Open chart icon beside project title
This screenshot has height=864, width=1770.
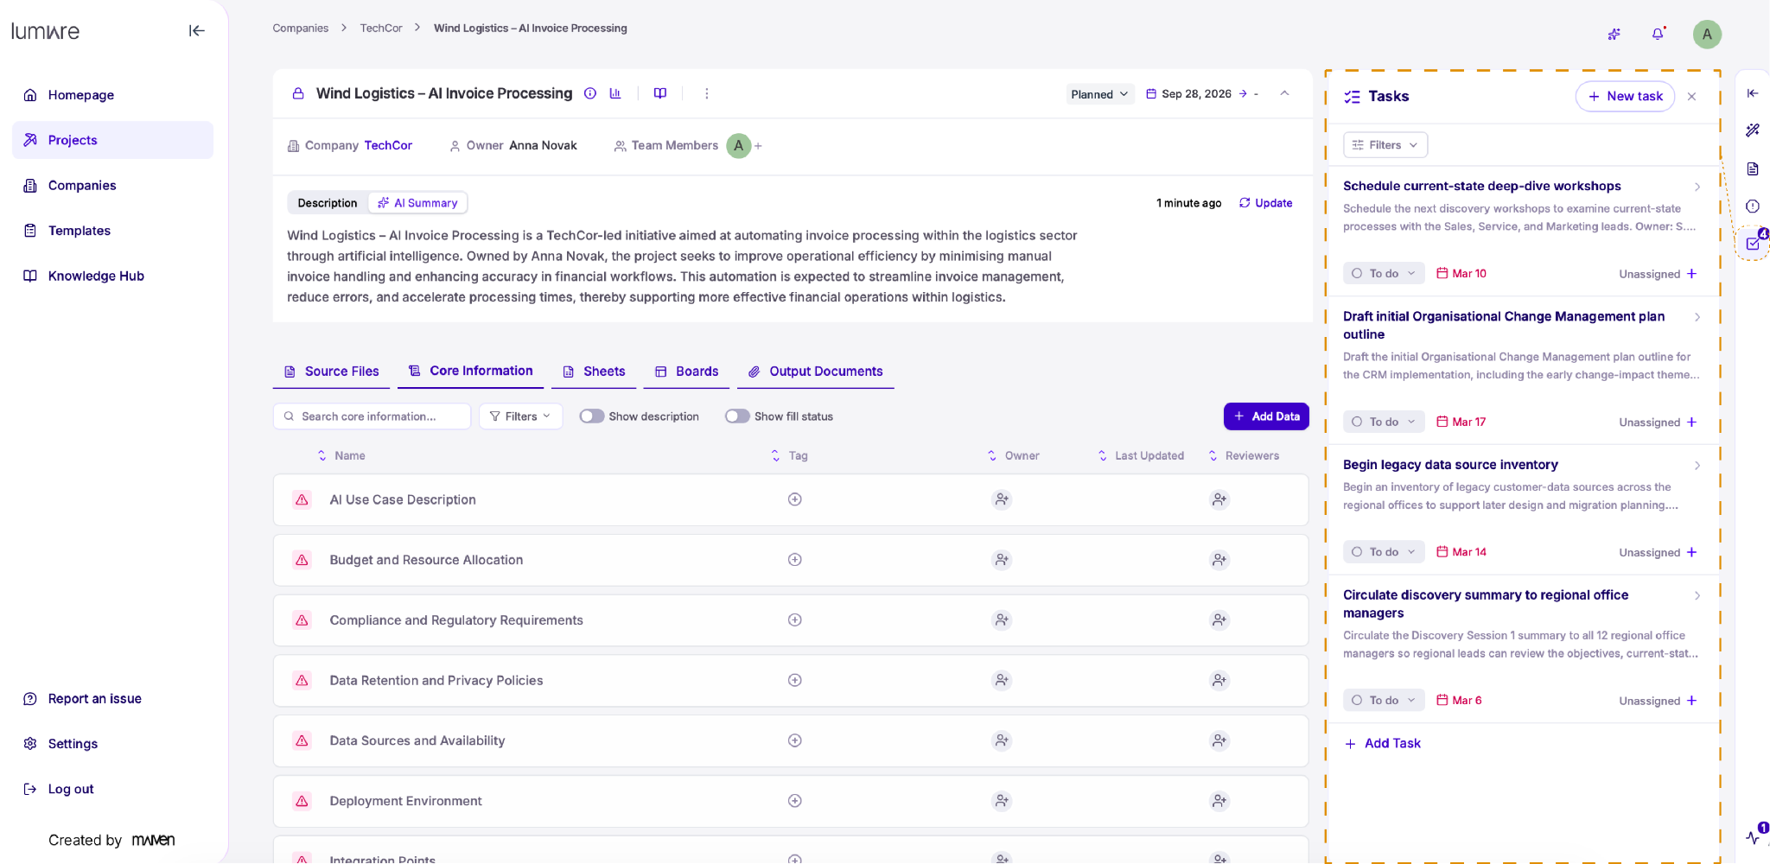tap(615, 93)
